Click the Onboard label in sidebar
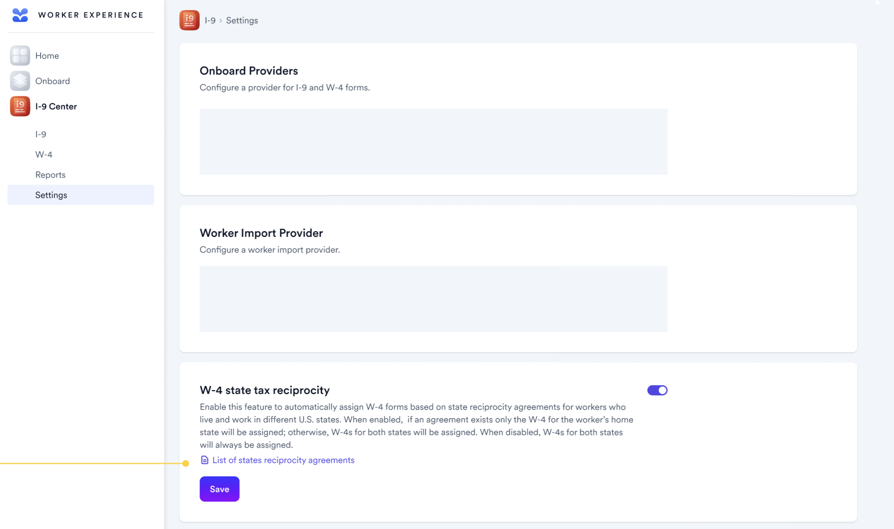Screen dimensions: 894x529 point(52,81)
